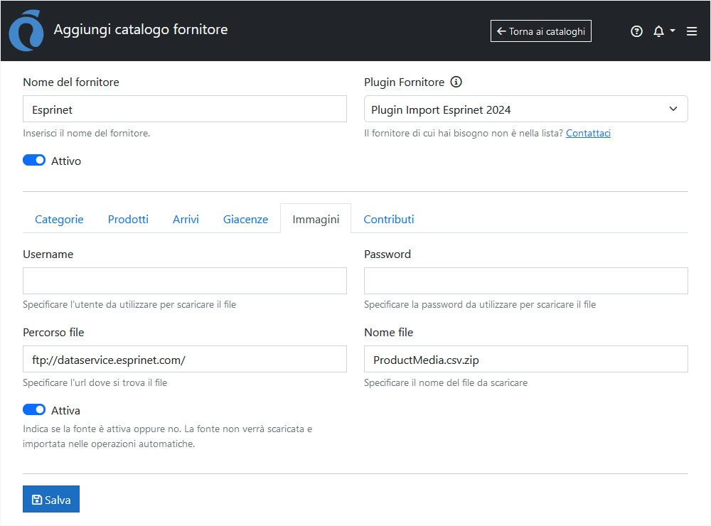Click Torna ai cataloghi button
The width and height of the screenshot is (711, 526).
click(x=540, y=31)
